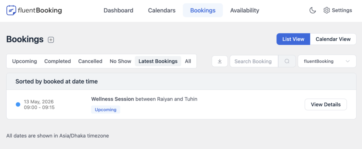Focus the Search Booking field
This screenshot has height=149, width=362.
254,61
